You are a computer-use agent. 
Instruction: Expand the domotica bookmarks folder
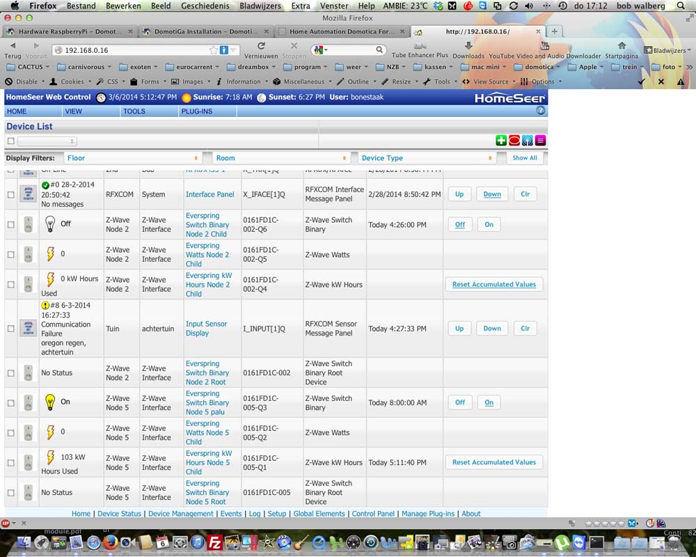[537, 67]
